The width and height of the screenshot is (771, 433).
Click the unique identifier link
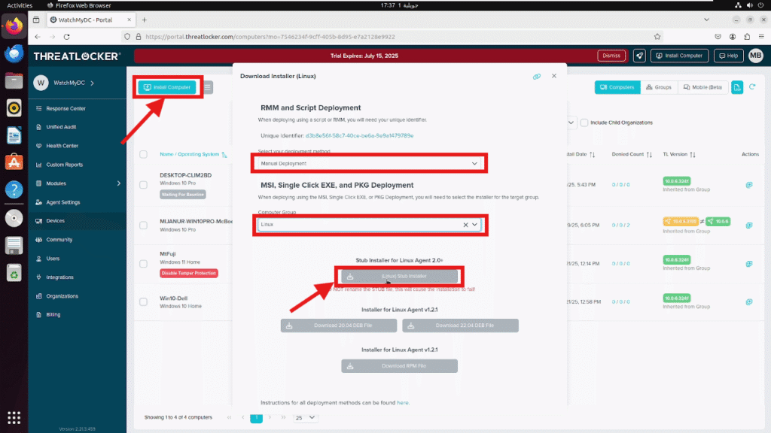click(359, 136)
